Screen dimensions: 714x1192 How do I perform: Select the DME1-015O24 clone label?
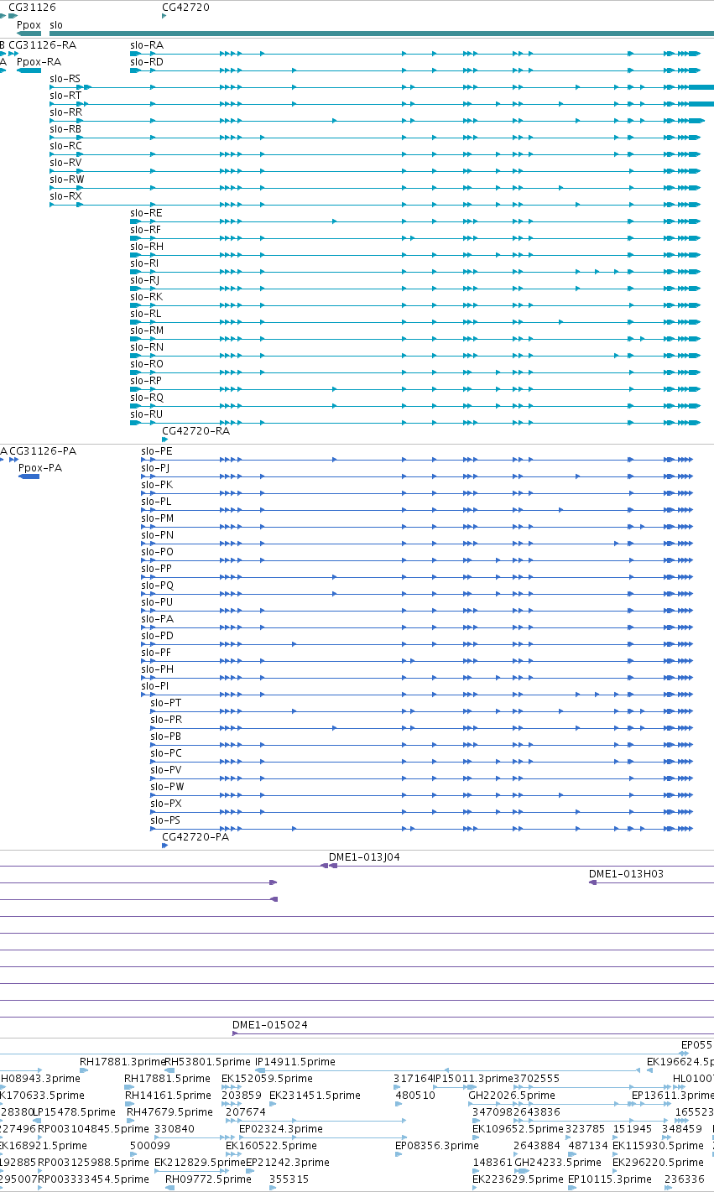tap(270, 1025)
